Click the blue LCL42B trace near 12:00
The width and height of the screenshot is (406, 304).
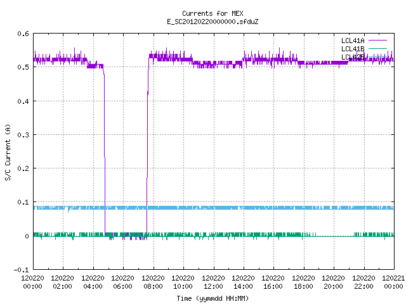coord(214,208)
